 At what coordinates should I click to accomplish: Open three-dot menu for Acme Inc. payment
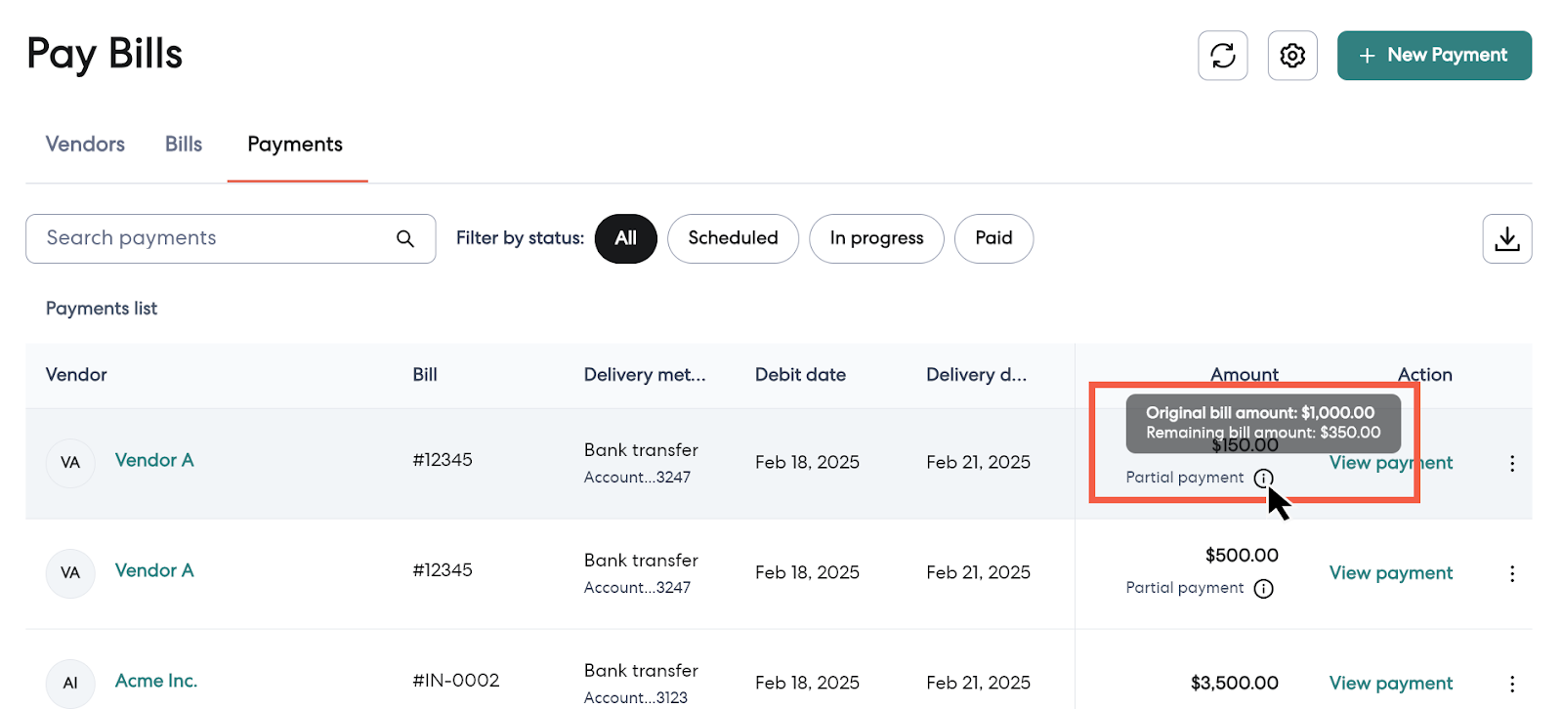[1511, 684]
